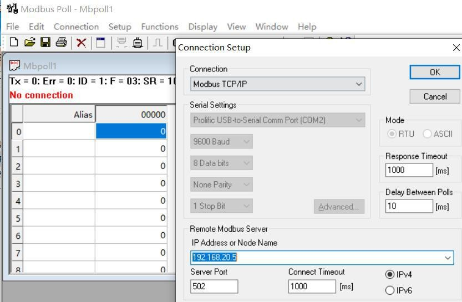Image resolution: width=462 pixels, height=302 pixels.
Task: Click the New document toolbar icon
Action: coord(14,42)
